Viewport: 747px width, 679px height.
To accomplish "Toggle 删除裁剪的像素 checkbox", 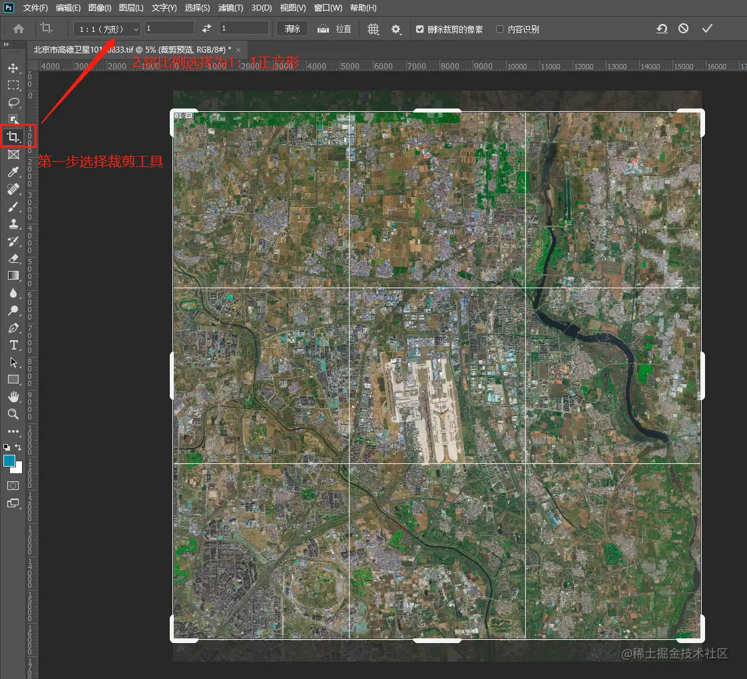I will click(x=419, y=29).
